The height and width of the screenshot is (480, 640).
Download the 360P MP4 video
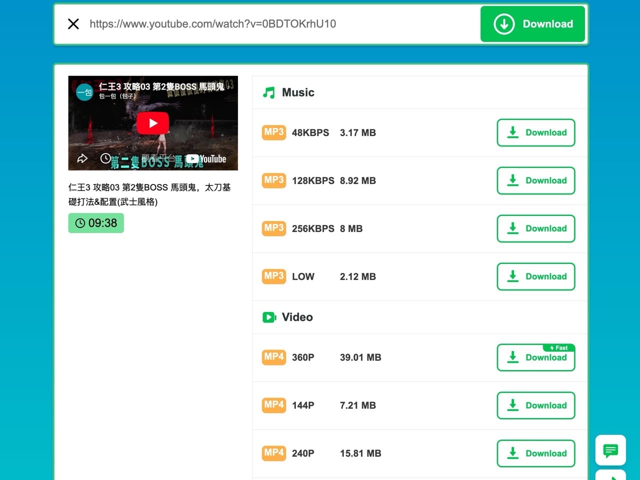coord(535,358)
